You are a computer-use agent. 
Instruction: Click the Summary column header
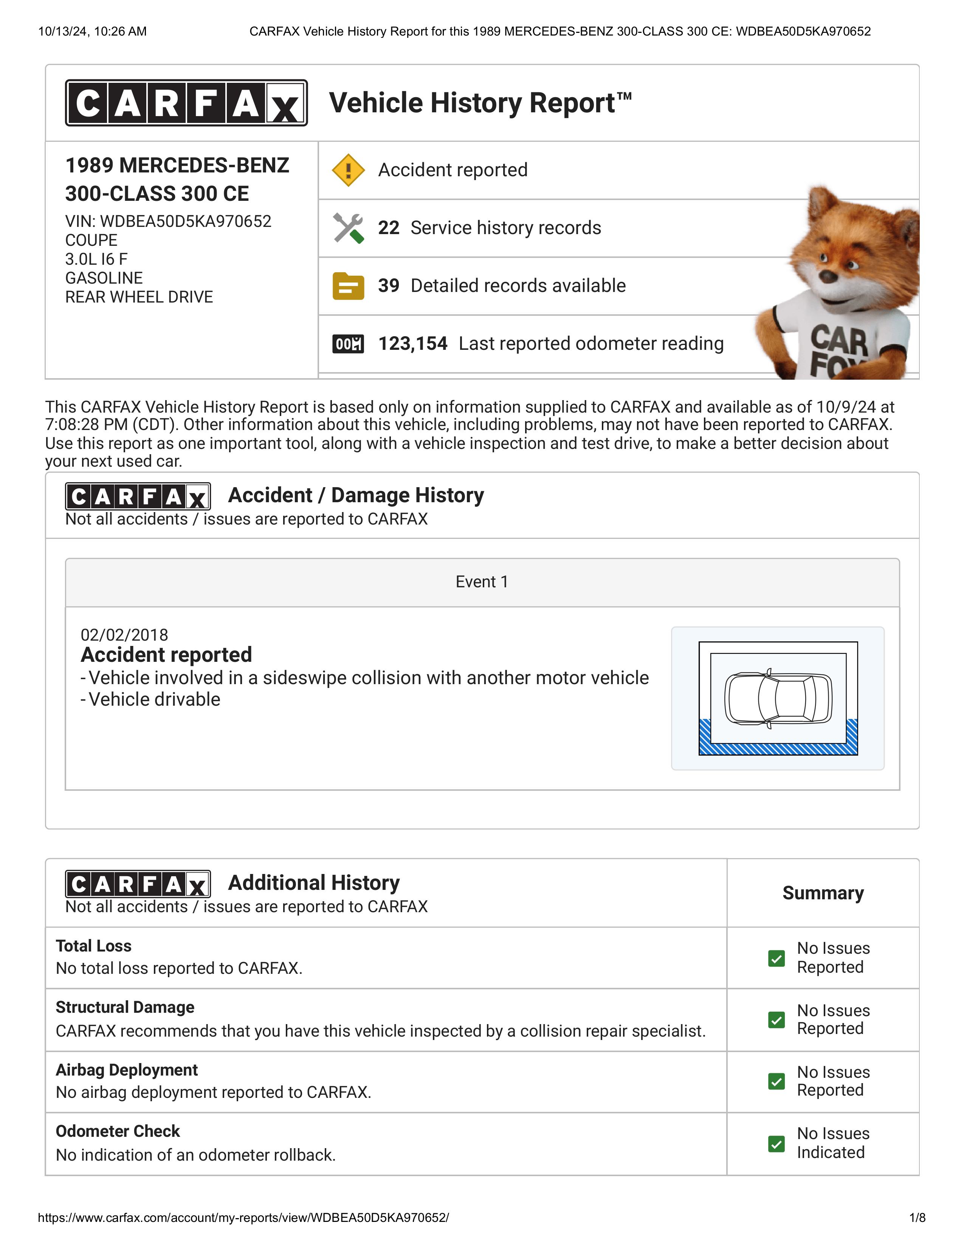pos(823,893)
